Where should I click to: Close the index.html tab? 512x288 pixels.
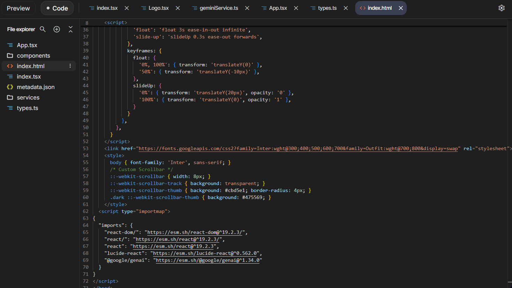pyautogui.click(x=401, y=8)
